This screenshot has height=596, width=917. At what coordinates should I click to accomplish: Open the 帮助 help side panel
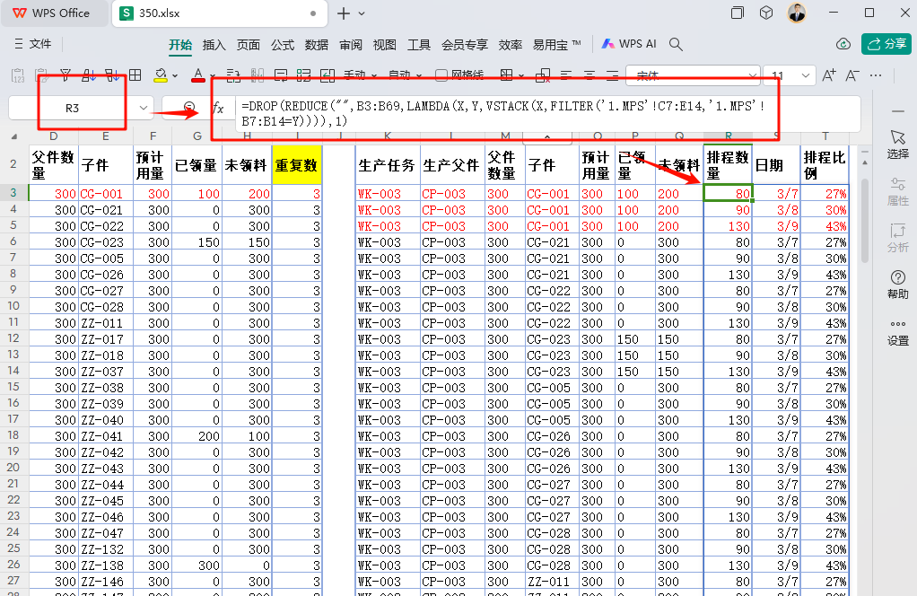897,285
